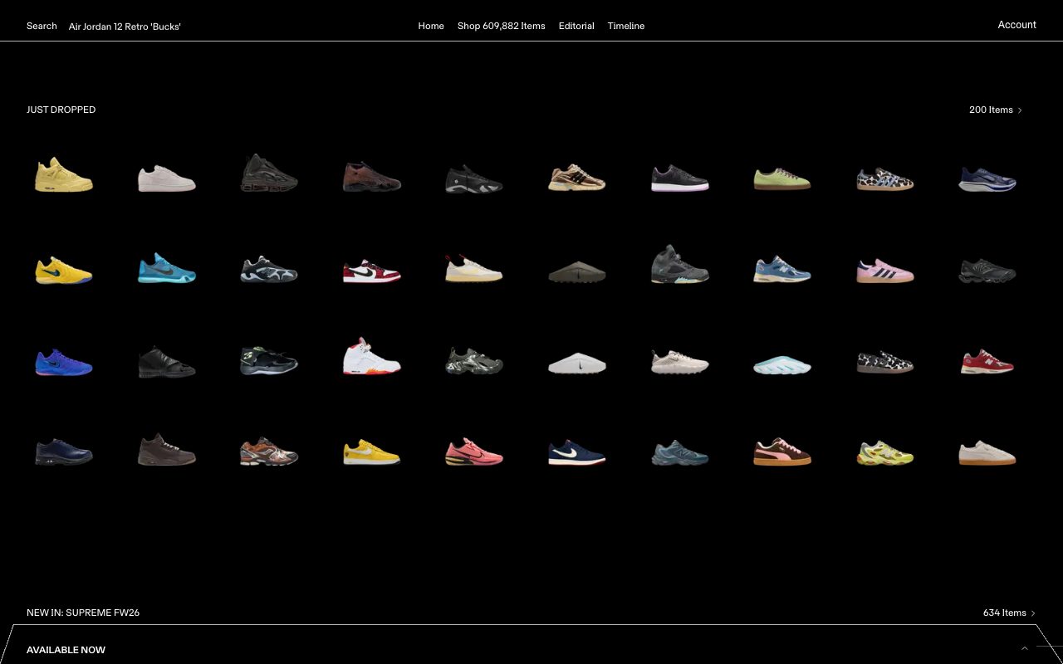The width and height of the screenshot is (1063, 664).
Task: Open Shop 609,882 Items
Action: click(502, 26)
